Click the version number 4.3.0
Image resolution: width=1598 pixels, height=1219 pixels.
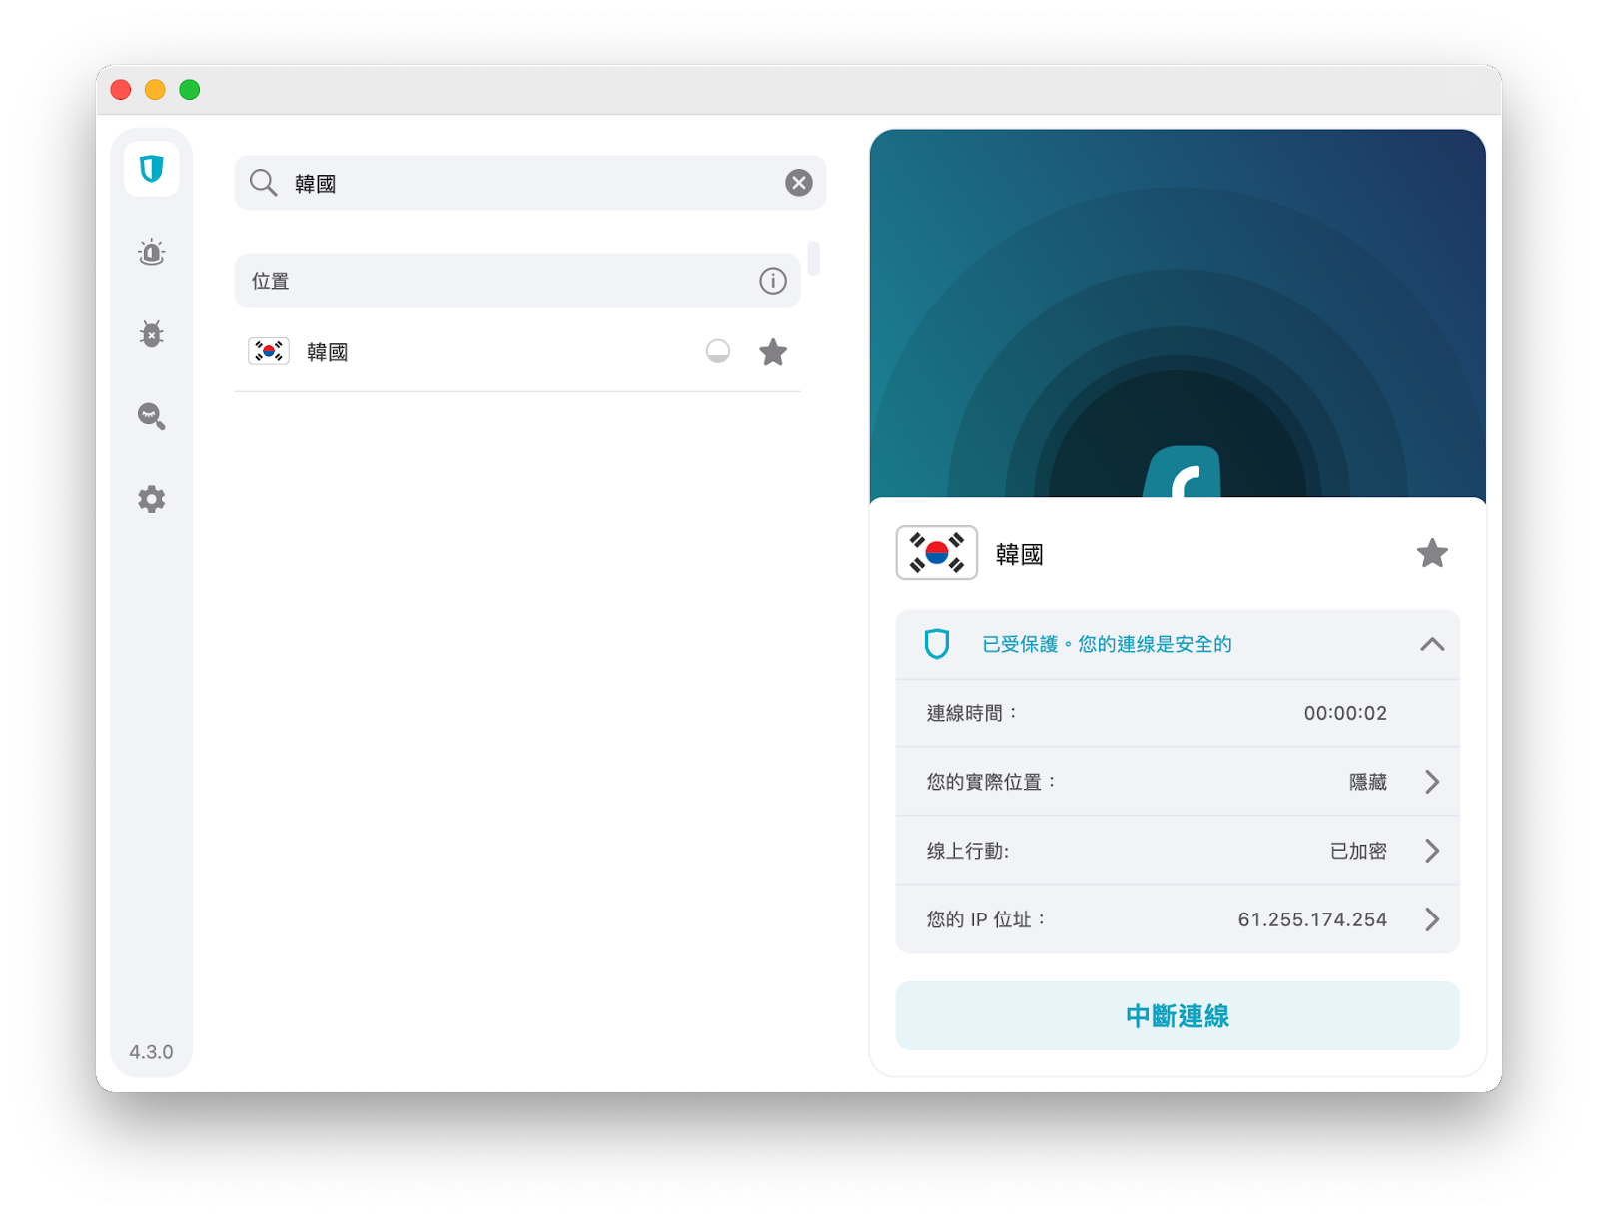pos(151,1052)
